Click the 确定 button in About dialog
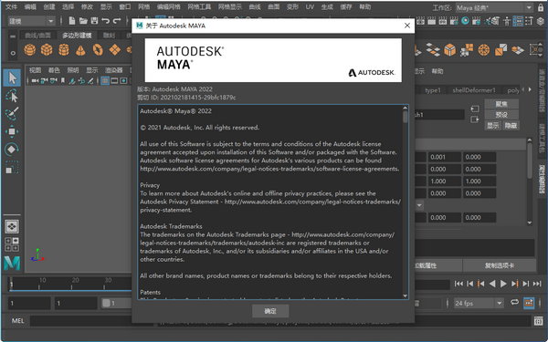This screenshot has height=342, width=548. tap(270, 311)
